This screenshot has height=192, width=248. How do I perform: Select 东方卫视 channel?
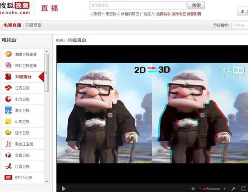23,99
